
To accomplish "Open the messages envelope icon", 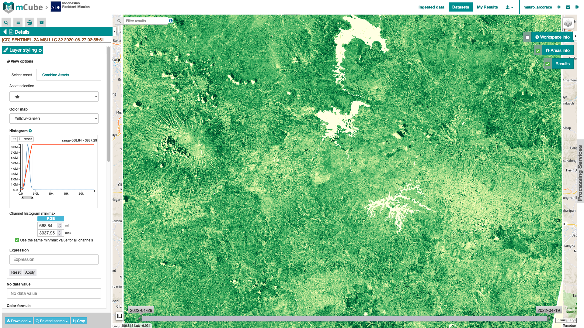I will (568, 7).
